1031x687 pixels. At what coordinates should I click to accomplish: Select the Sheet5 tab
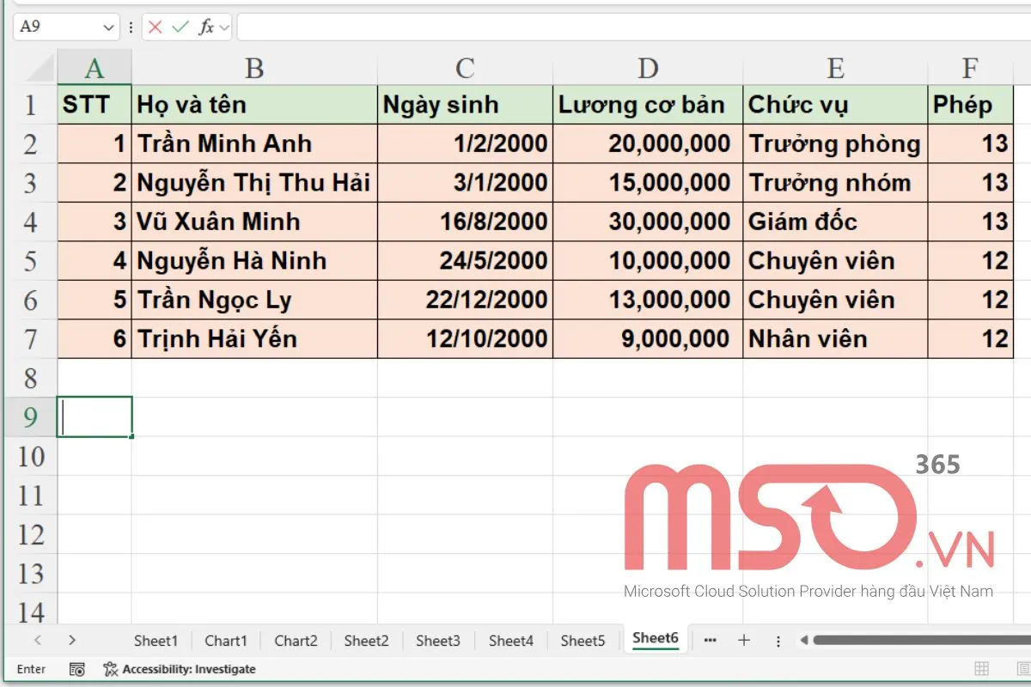(583, 640)
